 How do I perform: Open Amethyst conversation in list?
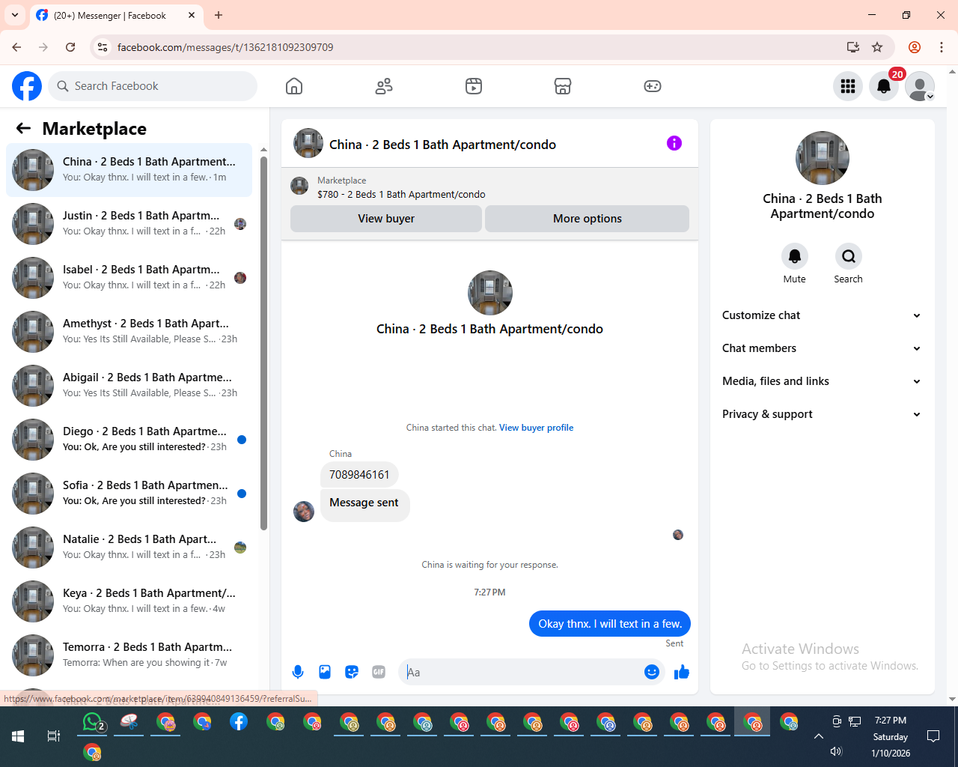click(x=129, y=332)
